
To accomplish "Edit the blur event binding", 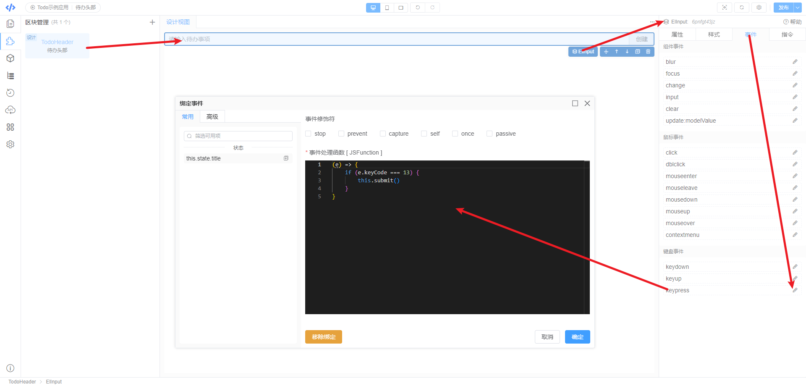I will (x=795, y=62).
